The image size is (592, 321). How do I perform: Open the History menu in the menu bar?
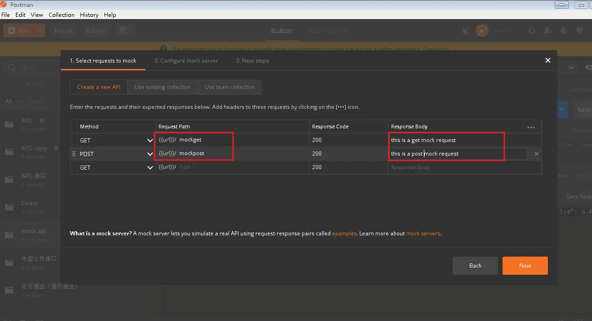click(89, 15)
